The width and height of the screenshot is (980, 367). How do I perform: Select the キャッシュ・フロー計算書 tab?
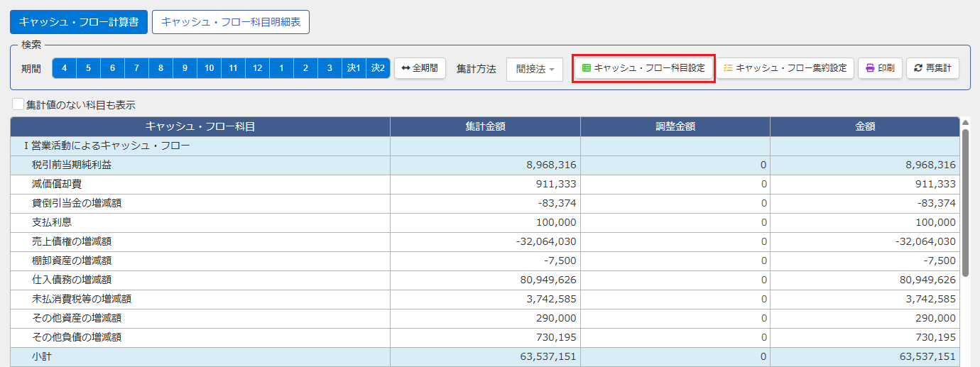pos(79,22)
